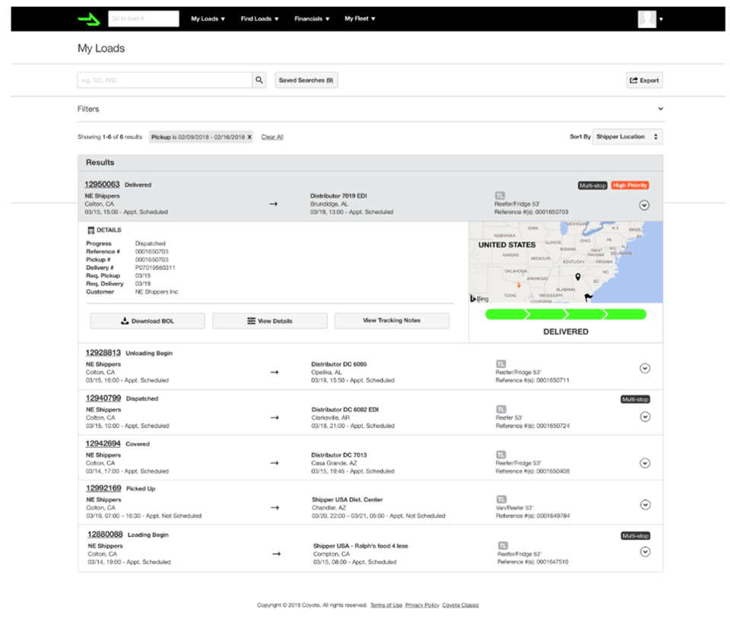Image resolution: width=730 pixels, height=629 pixels.
Task: Open the My Loads menu
Action: pyautogui.click(x=208, y=19)
